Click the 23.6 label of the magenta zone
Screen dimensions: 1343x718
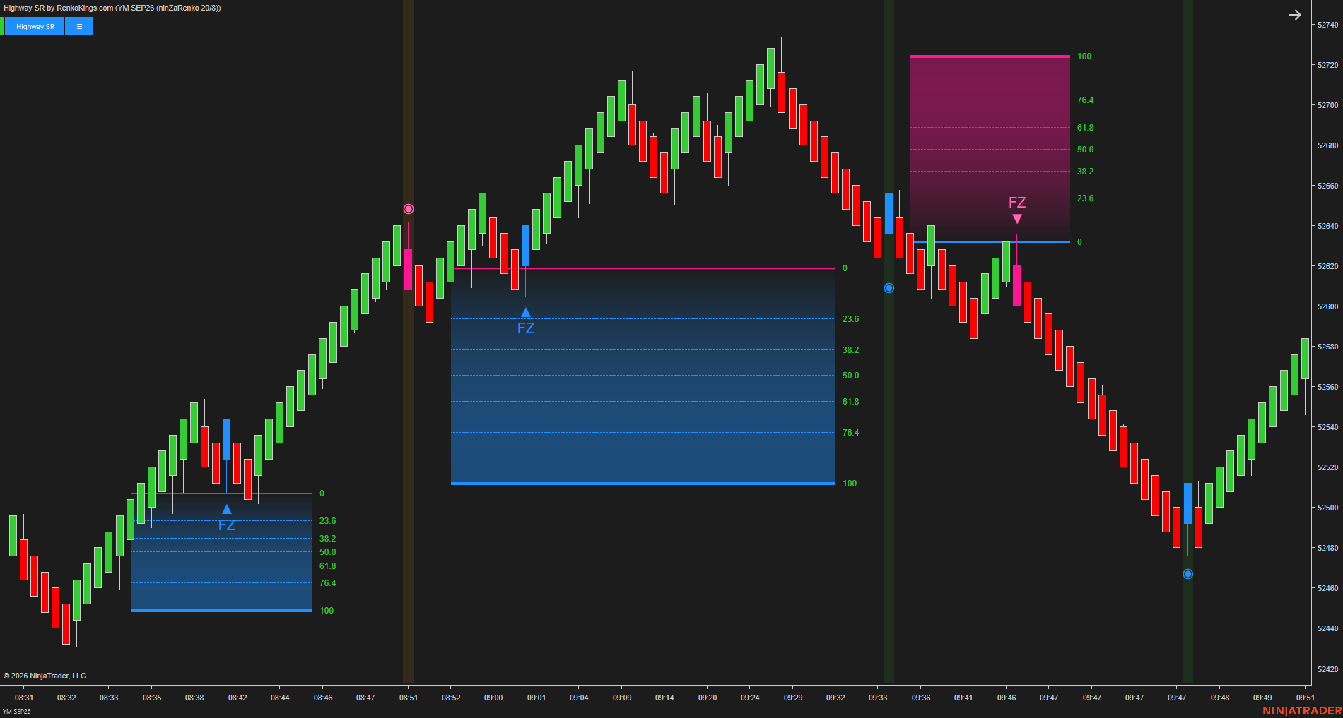1085,198
